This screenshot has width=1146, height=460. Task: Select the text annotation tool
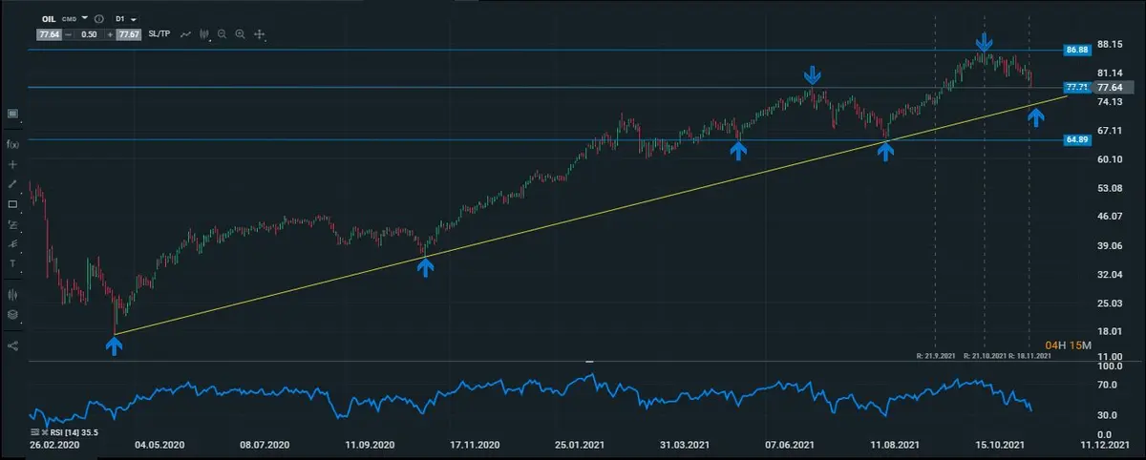point(13,263)
